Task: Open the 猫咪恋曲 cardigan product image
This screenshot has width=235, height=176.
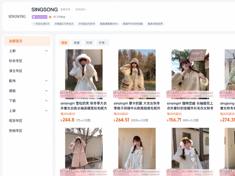Action: (x=190, y=74)
